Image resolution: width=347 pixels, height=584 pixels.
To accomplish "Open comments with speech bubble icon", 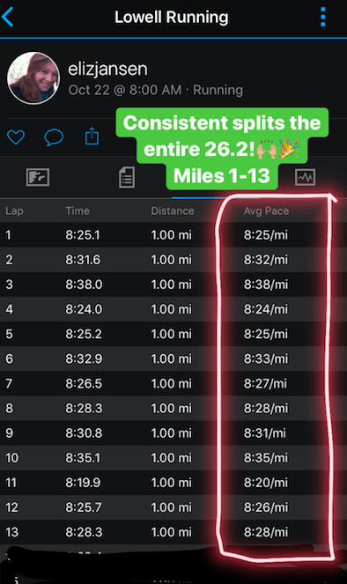I will click(x=54, y=137).
